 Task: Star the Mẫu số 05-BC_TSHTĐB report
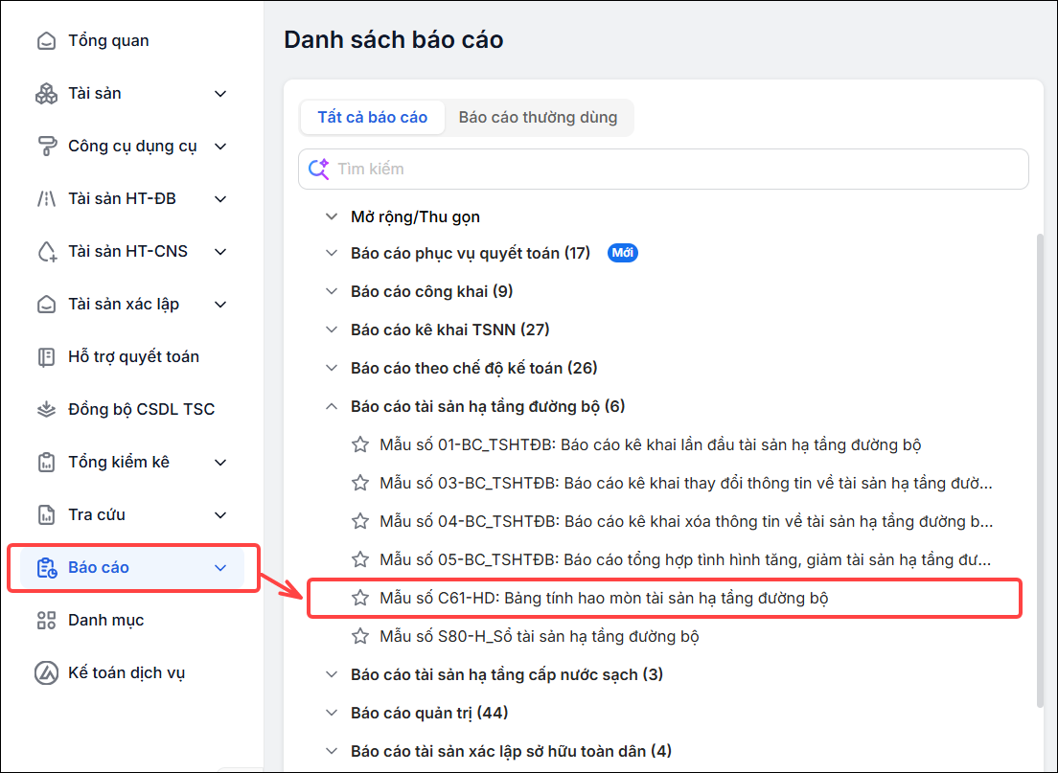pyautogui.click(x=360, y=559)
